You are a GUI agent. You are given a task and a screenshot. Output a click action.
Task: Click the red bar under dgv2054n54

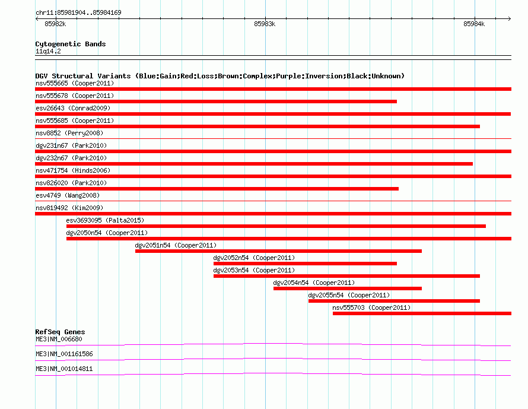click(348, 288)
